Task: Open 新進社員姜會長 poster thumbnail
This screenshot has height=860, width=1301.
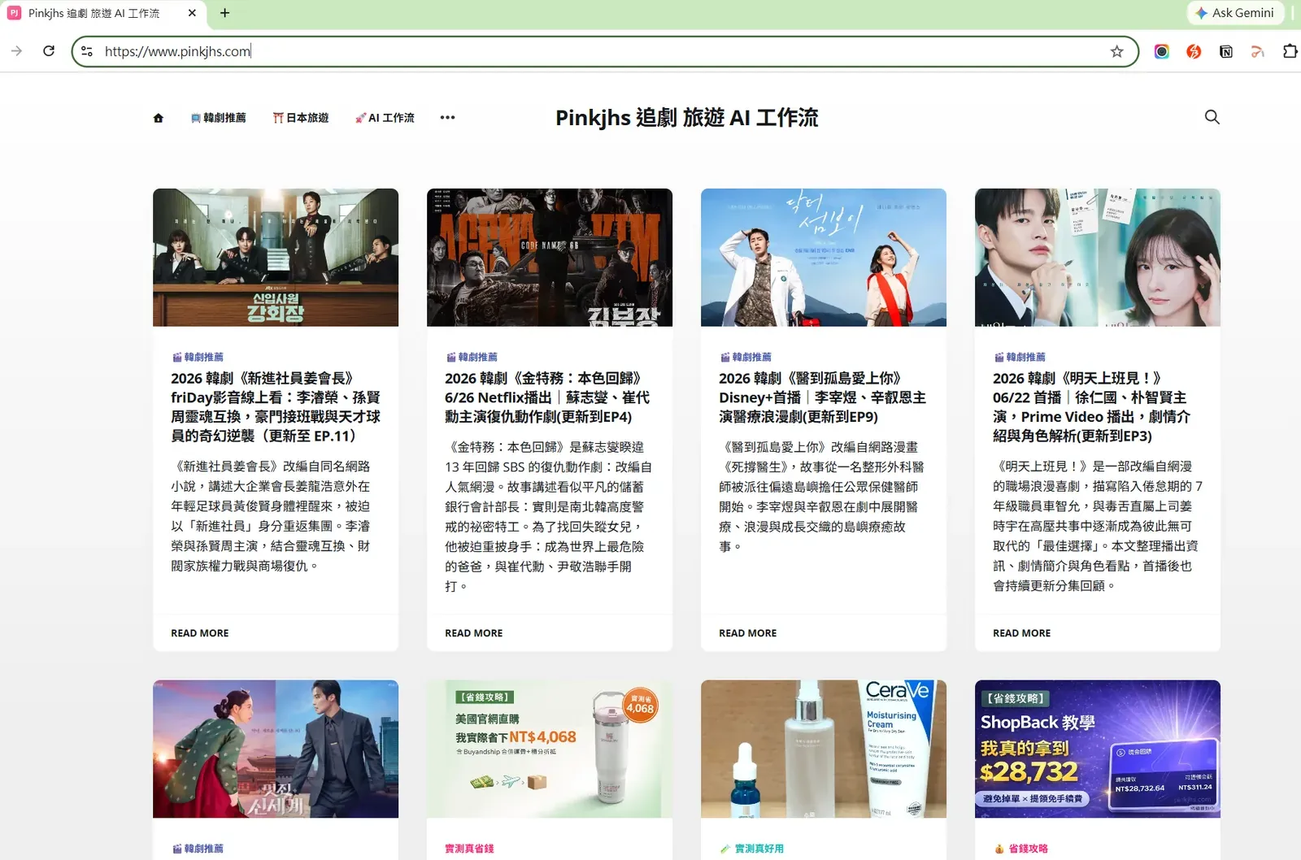Action: pos(276,258)
